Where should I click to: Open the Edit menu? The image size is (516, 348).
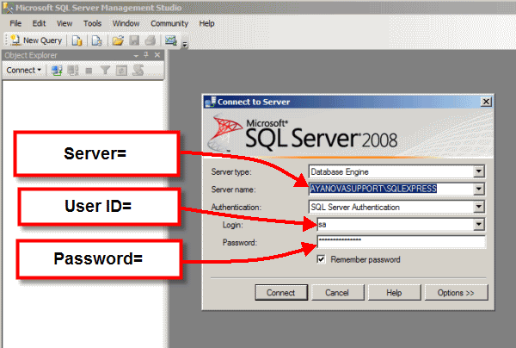pos(39,23)
